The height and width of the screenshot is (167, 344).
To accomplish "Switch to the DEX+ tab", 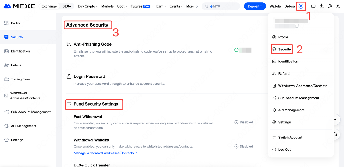I will [66, 6].
